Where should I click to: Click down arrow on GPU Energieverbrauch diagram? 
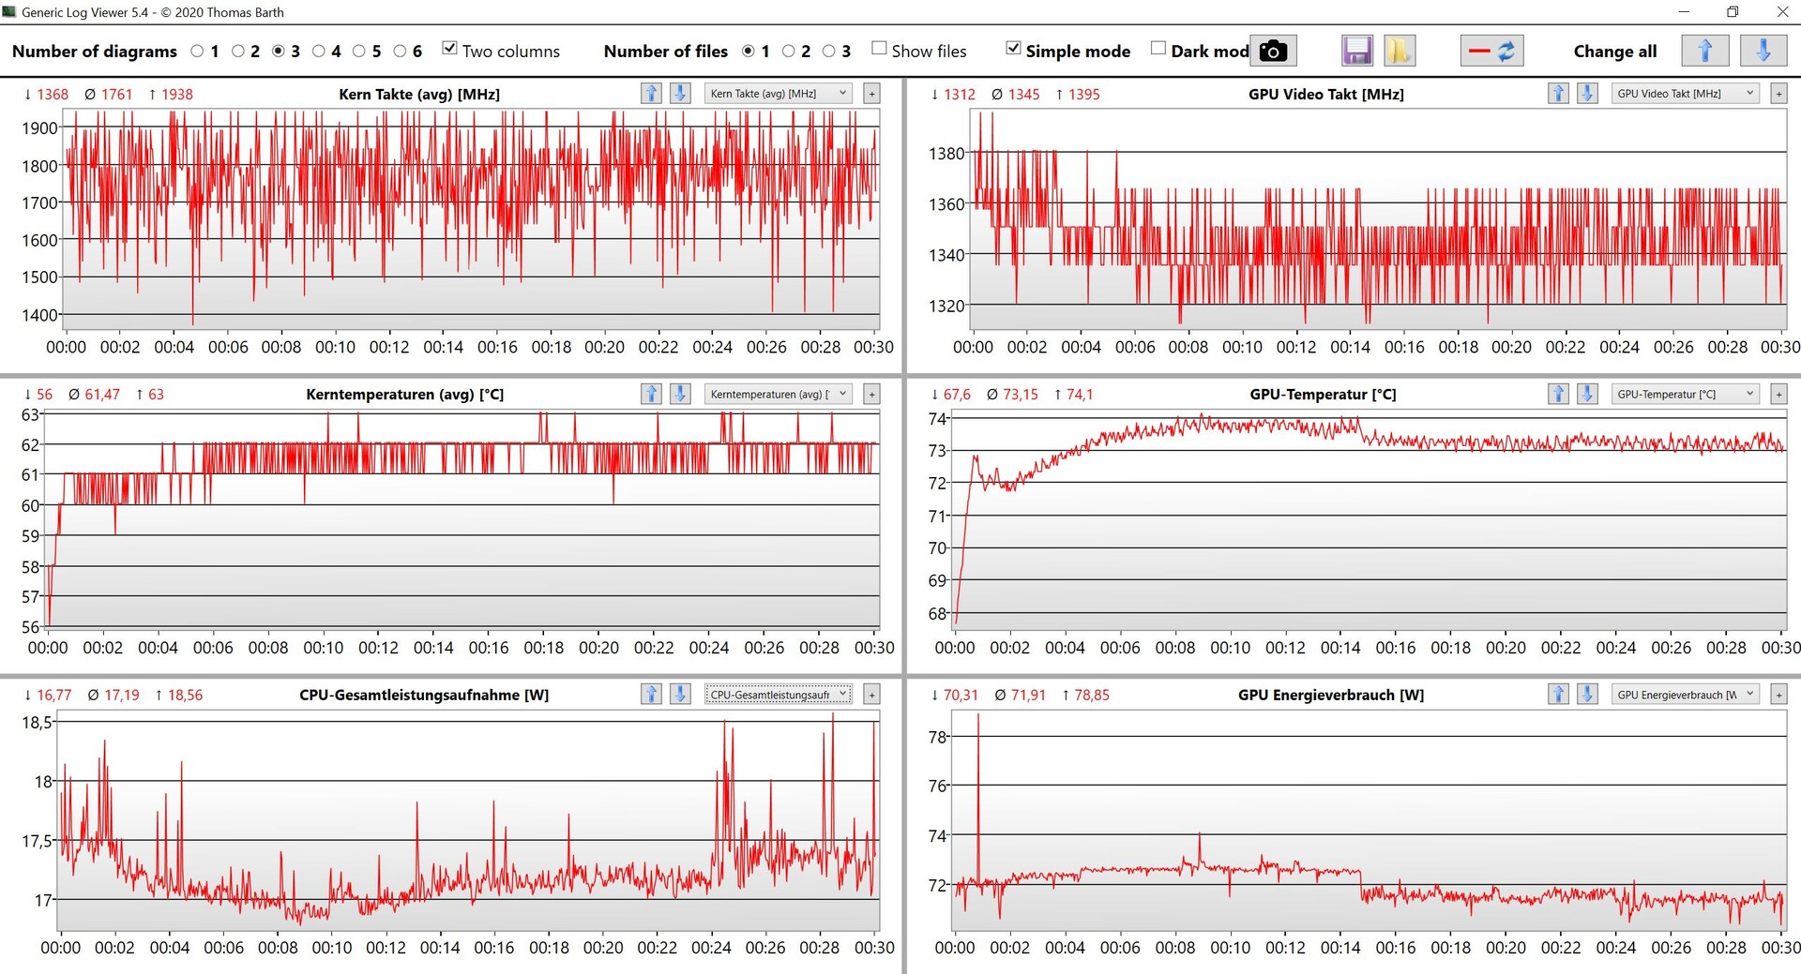click(1587, 694)
